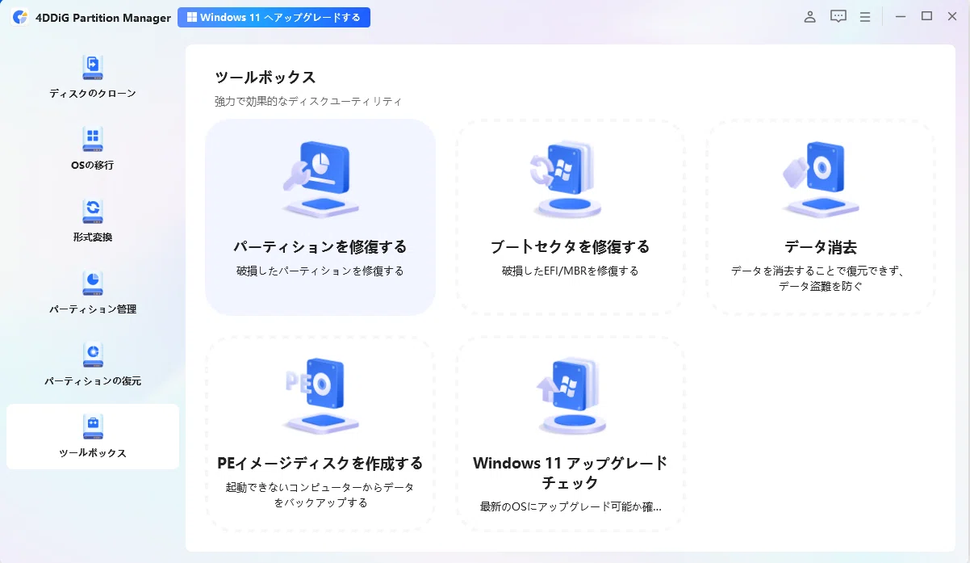Click the ツールボックス sidebar label
The height and width of the screenshot is (563, 970).
93,453
